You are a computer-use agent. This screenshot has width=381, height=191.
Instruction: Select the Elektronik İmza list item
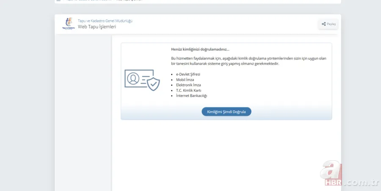click(188, 85)
